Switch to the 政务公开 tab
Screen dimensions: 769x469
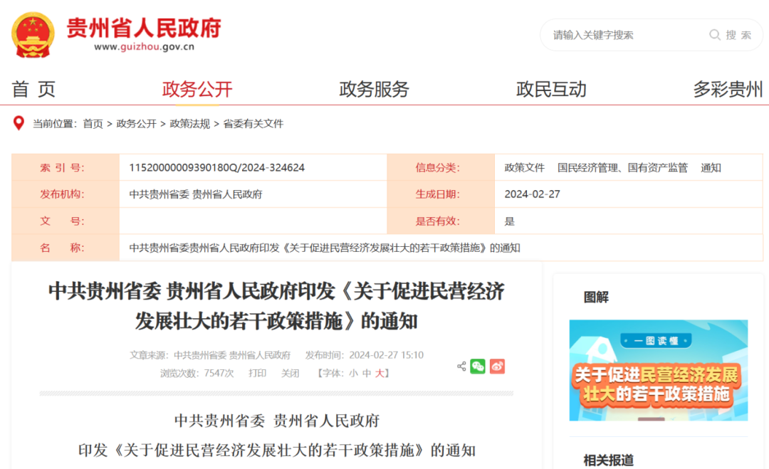point(196,89)
